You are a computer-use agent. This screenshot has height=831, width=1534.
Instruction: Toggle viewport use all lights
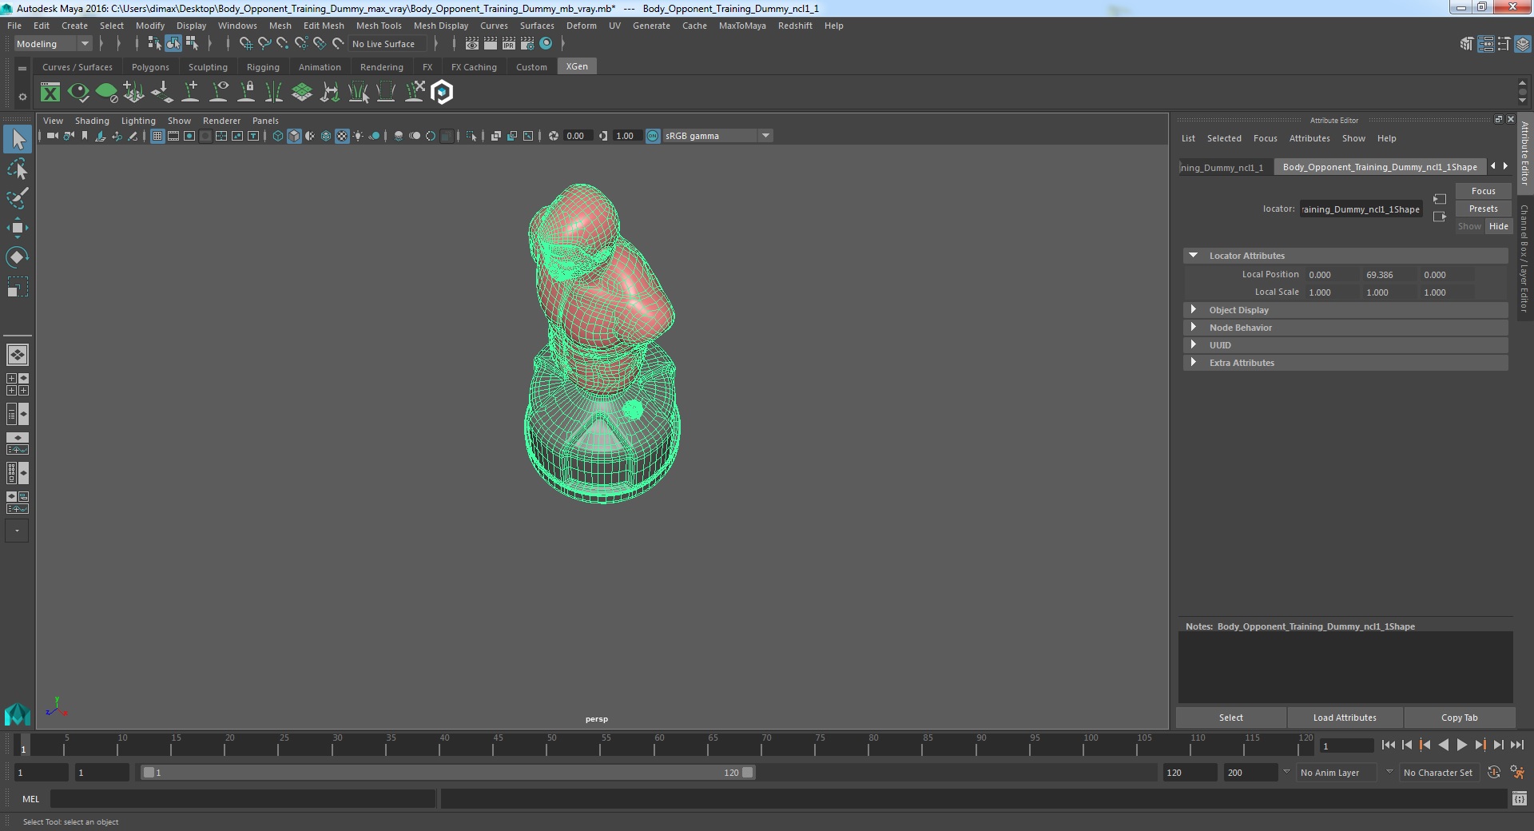point(358,136)
